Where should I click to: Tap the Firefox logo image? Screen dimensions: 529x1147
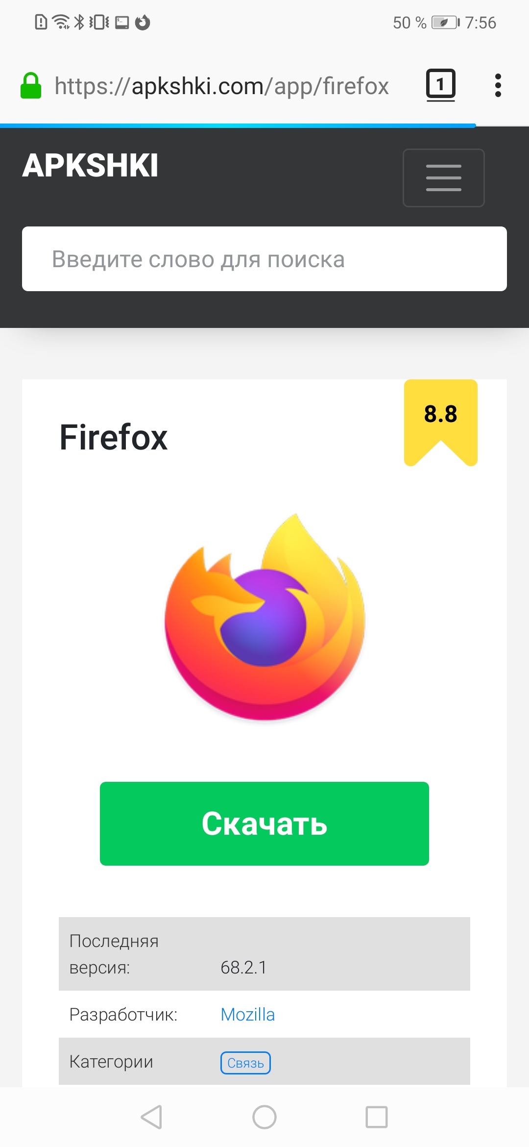tap(265, 617)
